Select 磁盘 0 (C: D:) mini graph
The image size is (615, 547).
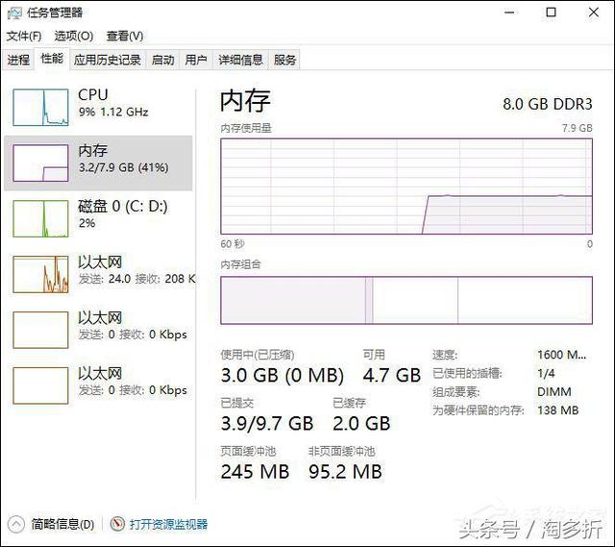point(40,218)
